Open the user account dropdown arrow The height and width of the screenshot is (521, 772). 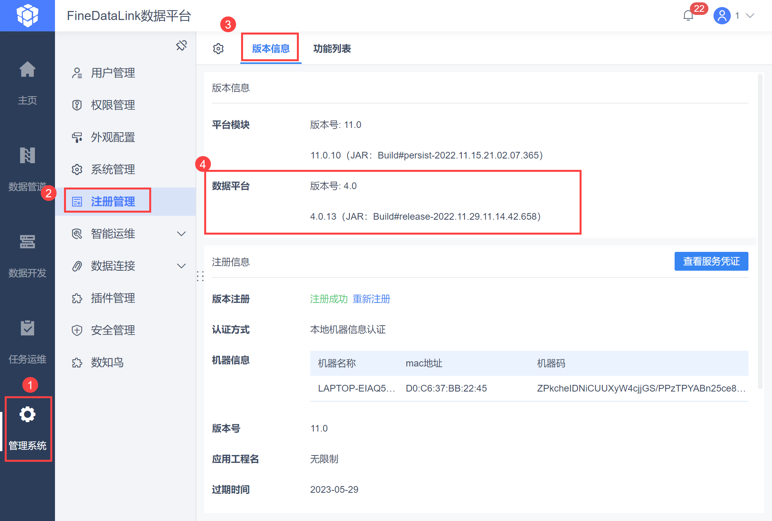tap(750, 16)
